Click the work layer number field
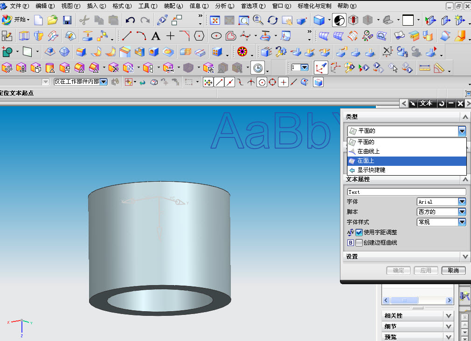 tap(300, 68)
